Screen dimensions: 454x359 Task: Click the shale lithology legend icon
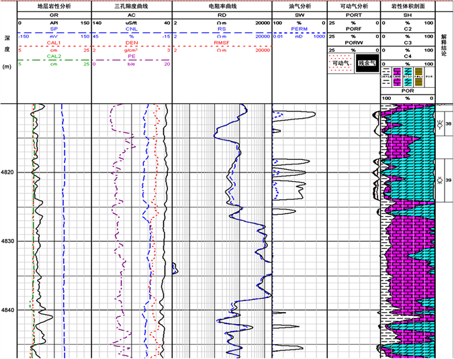click(385, 72)
